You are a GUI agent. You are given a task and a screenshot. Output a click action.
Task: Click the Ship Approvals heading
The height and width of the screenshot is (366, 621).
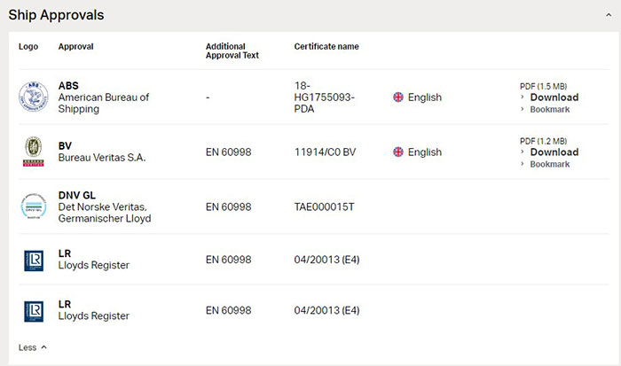tap(56, 15)
